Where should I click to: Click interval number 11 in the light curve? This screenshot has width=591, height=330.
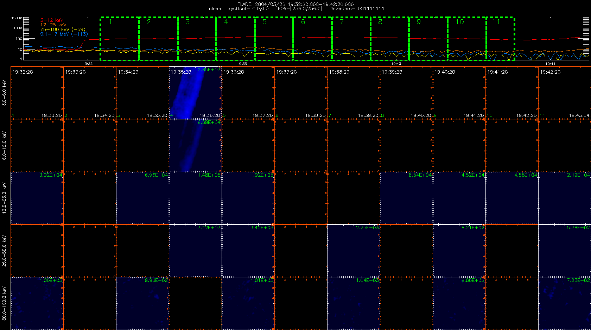click(496, 22)
